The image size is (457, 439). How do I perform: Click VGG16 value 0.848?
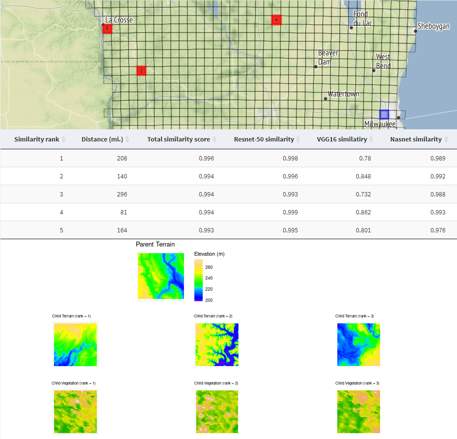[364, 176]
